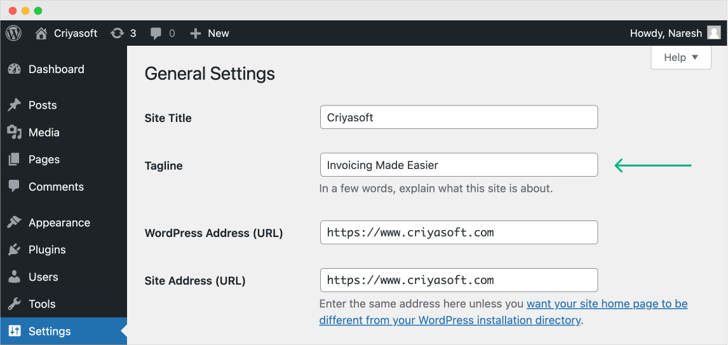Focus the Site Title input field
The height and width of the screenshot is (345, 728).
(459, 117)
